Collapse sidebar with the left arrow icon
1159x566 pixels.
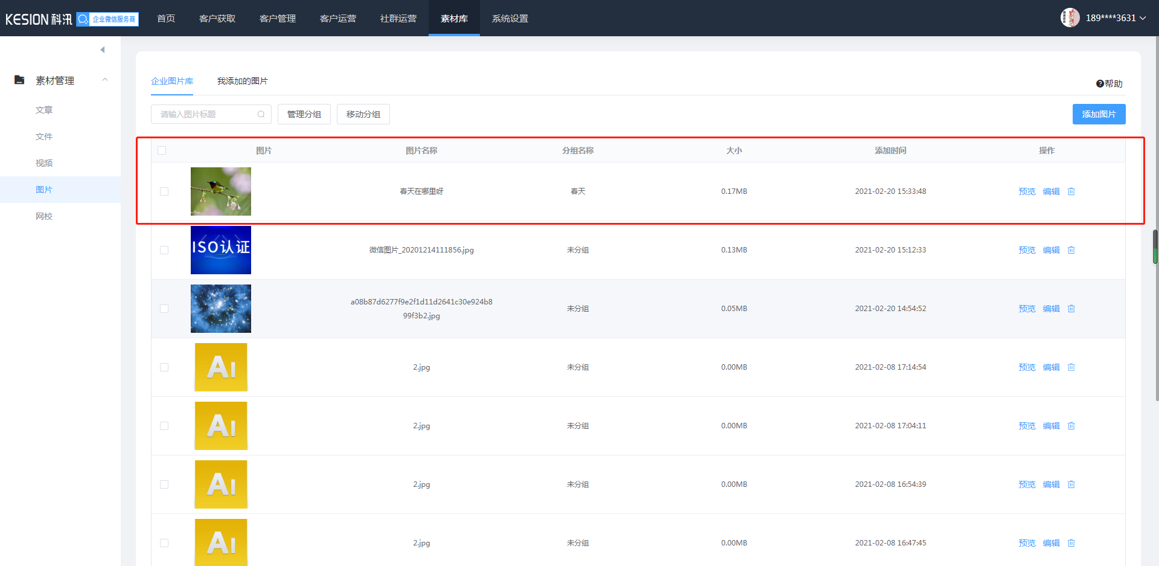[103, 50]
